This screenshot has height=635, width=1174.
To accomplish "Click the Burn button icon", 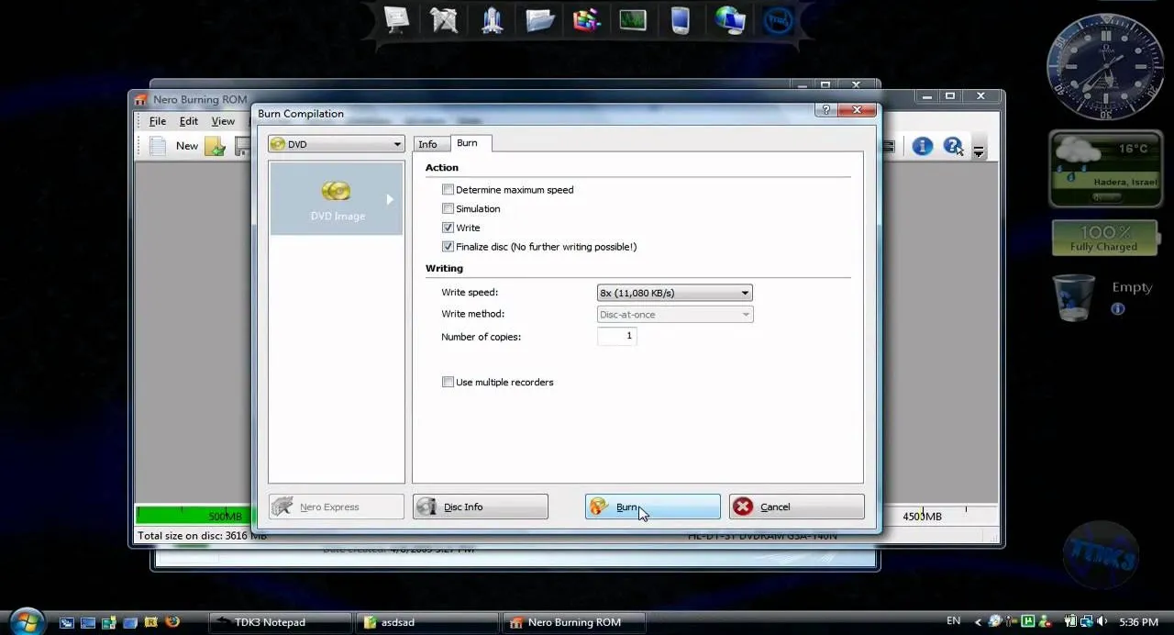I will click(x=599, y=507).
